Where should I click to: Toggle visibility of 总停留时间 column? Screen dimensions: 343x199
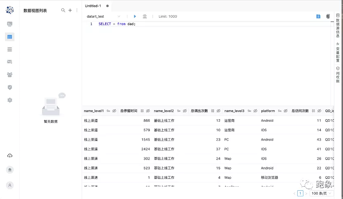pyautogui.click(x=148, y=111)
